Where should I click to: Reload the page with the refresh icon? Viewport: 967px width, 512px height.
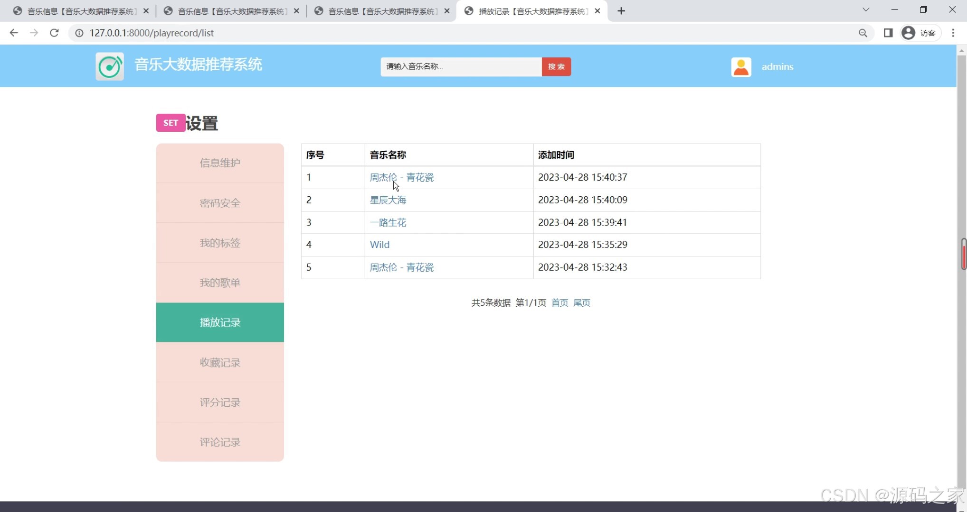click(54, 33)
